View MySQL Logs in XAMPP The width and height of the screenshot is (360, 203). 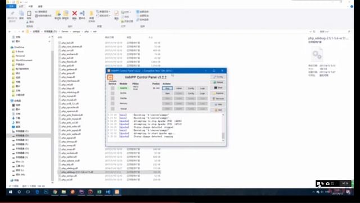(202, 94)
